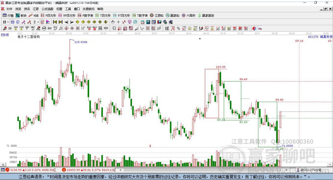Click the 板块 toolbar button
The width and height of the screenshot is (333, 180).
21,16
